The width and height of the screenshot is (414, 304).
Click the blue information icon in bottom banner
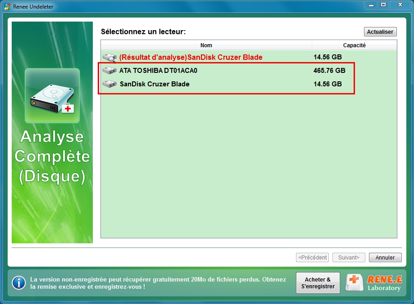[x=19, y=283]
